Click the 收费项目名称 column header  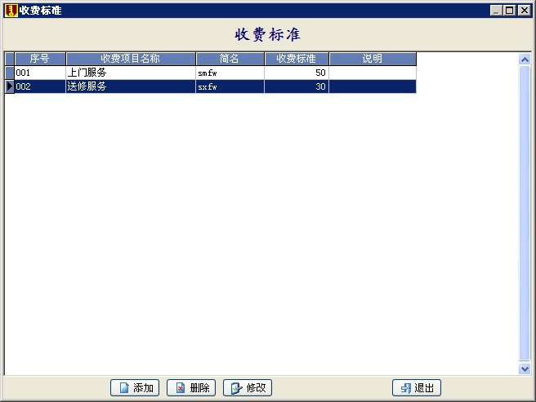pyautogui.click(x=130, y=59)
